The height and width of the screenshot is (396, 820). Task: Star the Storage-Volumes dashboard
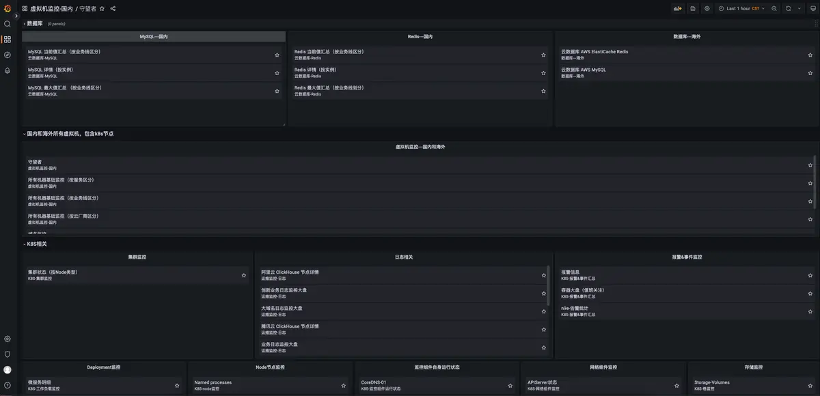point(810,386)
